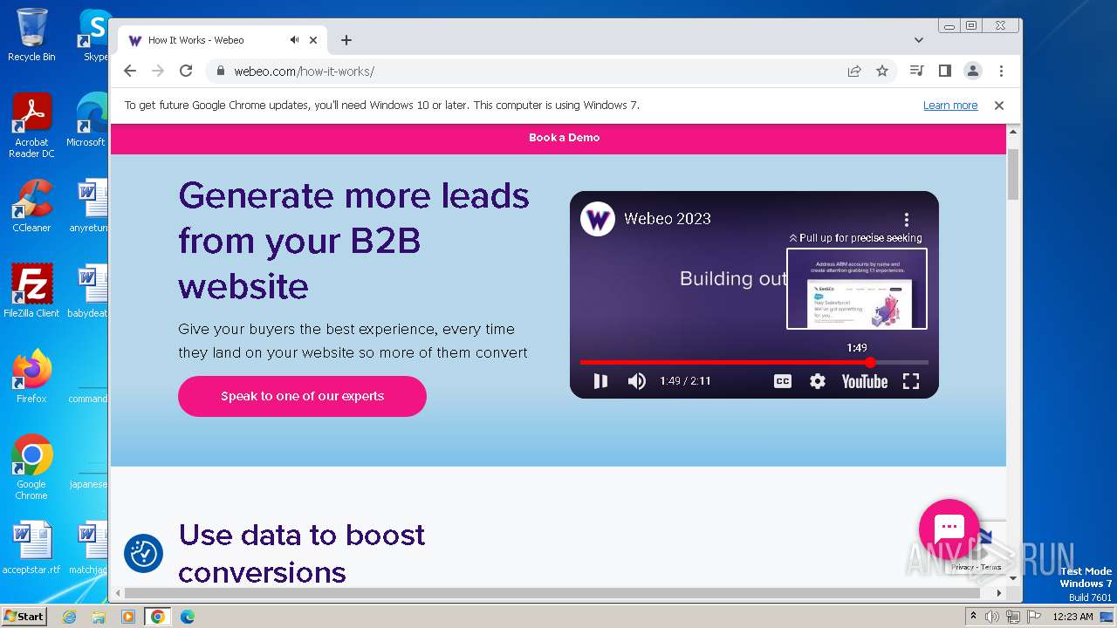Open the network status icon in the tray

tap(1013, 617)
